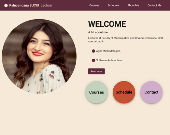
Task: Click the Raluca-Ioana SUCIU site title
Action: (x=24, y=5)
